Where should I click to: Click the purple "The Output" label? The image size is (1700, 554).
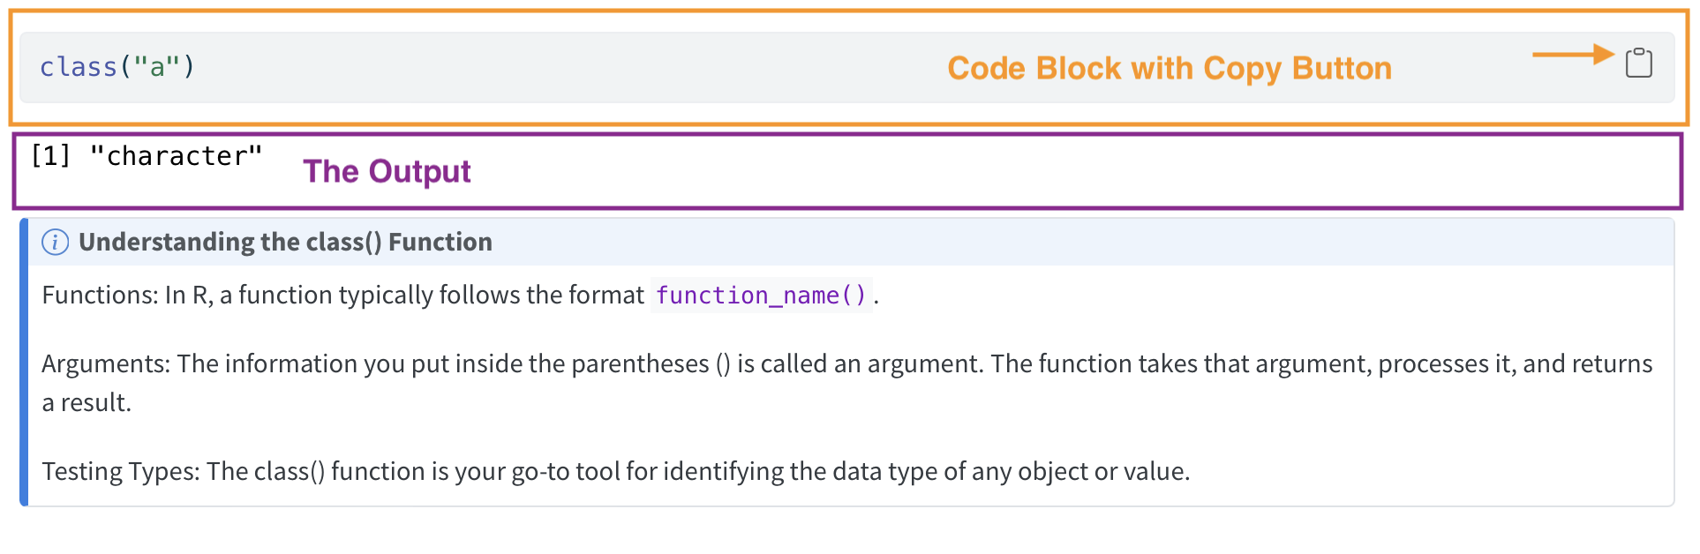tap(387, 171)
